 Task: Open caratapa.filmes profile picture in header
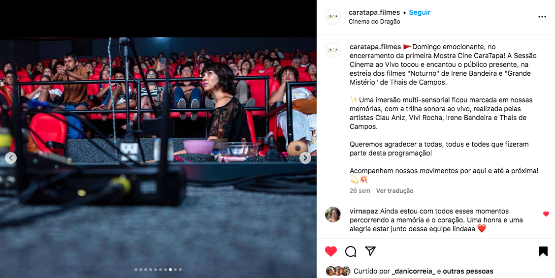point(333,17)
